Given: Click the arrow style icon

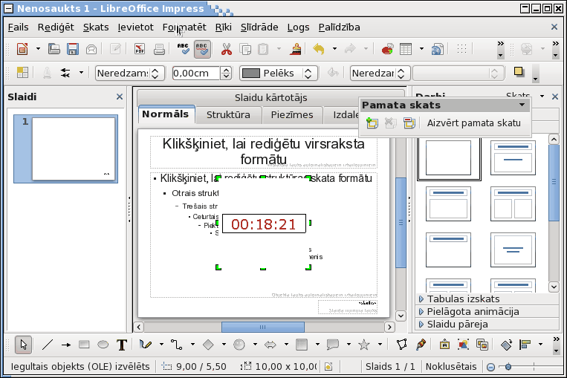Looking at the screenshot, I should (x=65, y=73).
